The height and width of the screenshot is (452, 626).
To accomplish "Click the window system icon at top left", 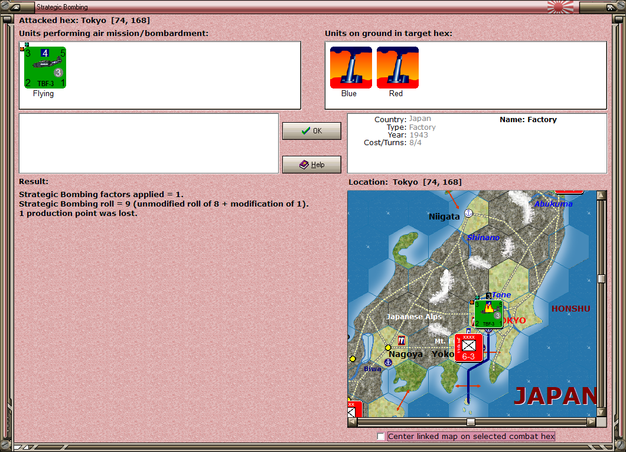I will click(x=15, y=6).
